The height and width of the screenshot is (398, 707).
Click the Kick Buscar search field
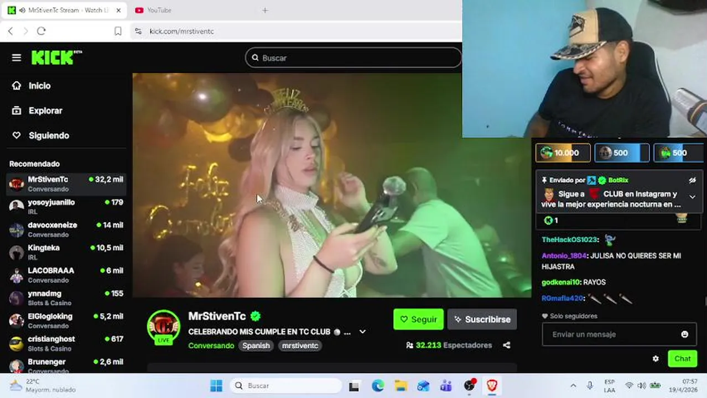click(353, 57)
